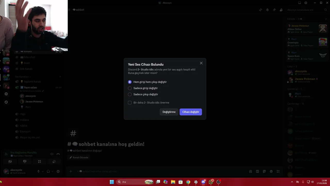Open the apps icon in message bar
The image size is (330, 186).
[278, 171]
